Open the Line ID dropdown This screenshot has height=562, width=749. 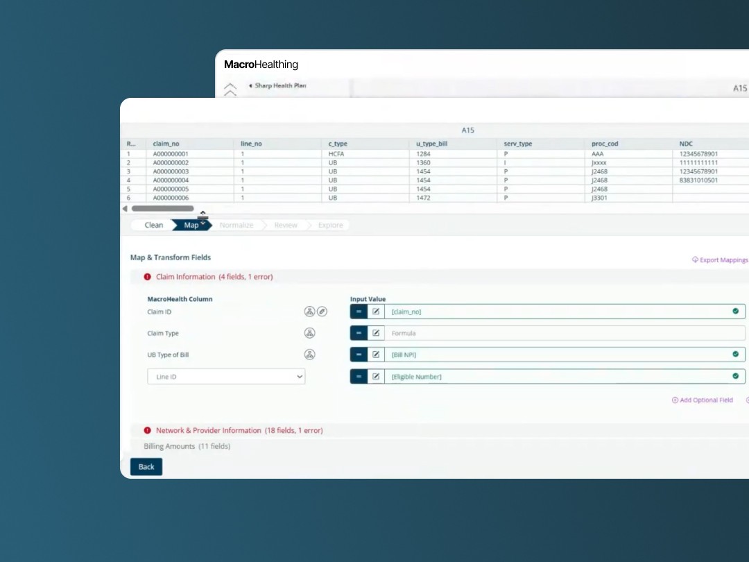(x=226, y=377)
